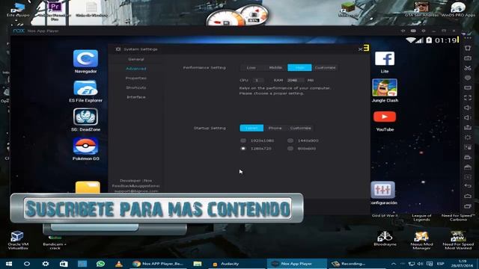Open recent apps icon in Nox sidebar
479x269 pixels.
coord(467,206)
